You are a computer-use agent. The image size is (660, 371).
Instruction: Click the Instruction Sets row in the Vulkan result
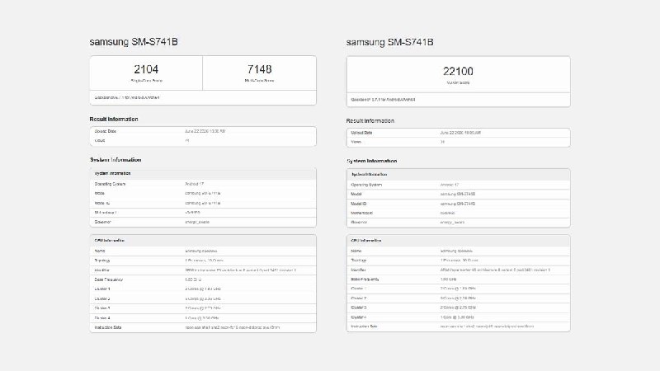[x=459, y=326]
